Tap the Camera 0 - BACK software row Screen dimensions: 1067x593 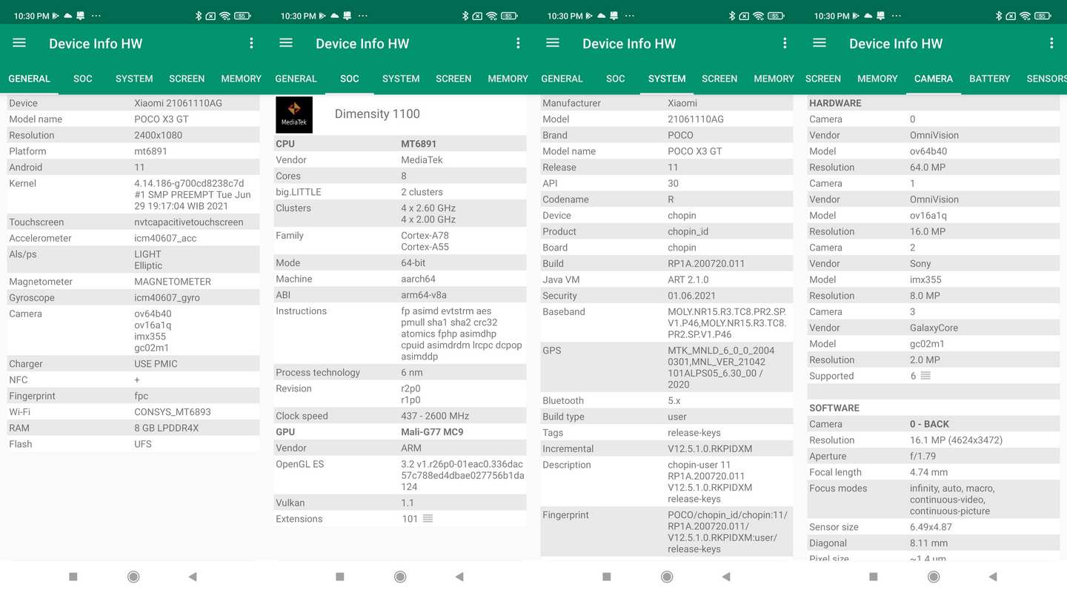(934, 424)
